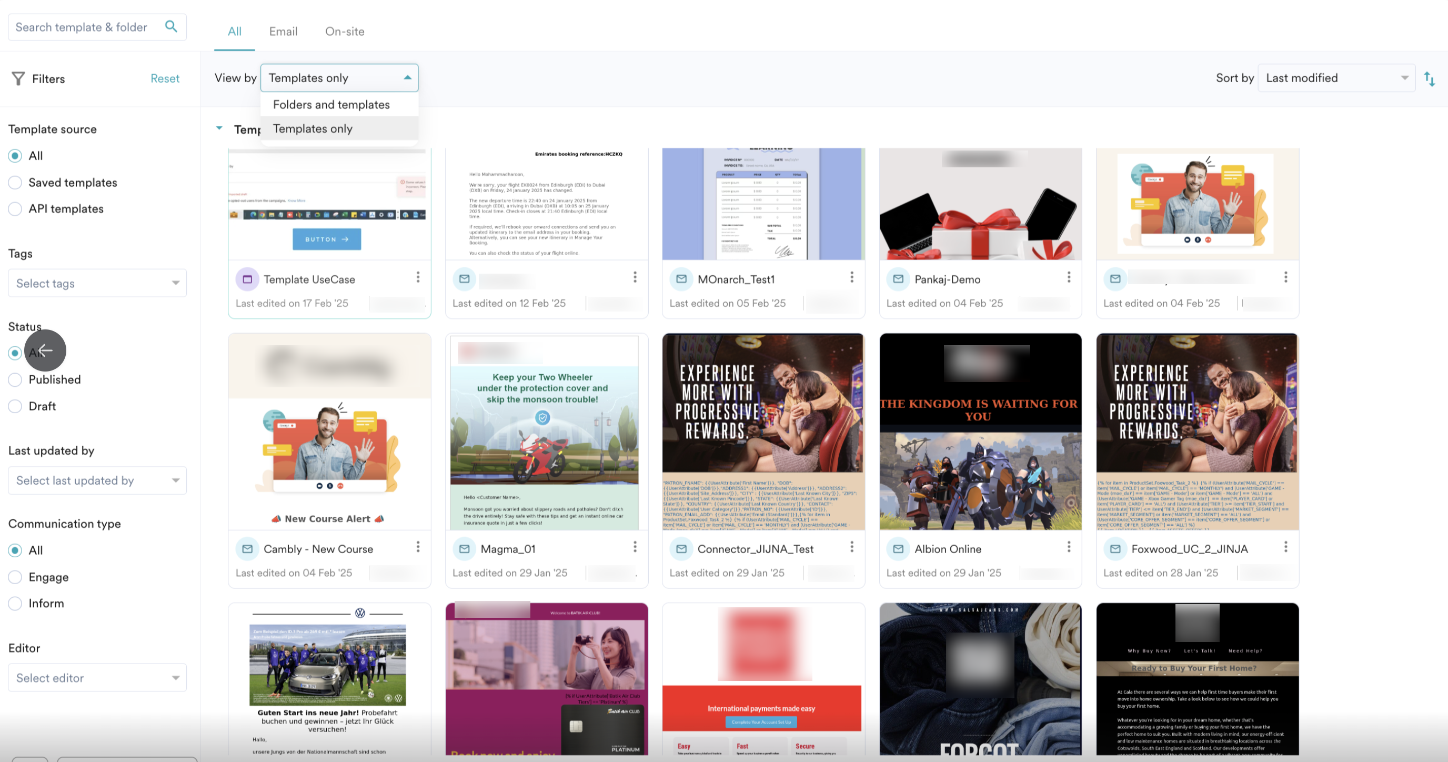The height and width of the screenshot is (762, 1448).
Task: Open the Select tags dropdown
Action: [97, 283]
